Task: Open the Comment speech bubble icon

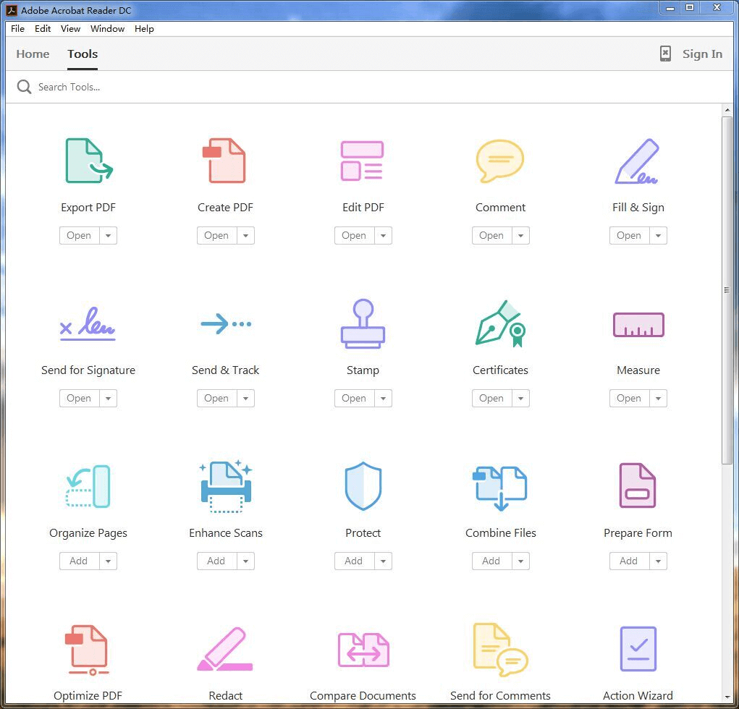Action: click(499, 161)
